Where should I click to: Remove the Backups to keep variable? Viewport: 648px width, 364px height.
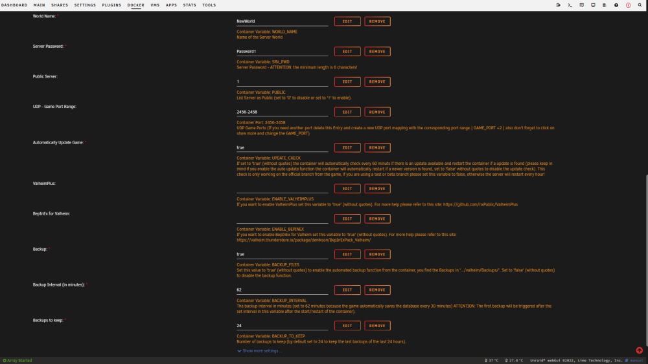pos(377,326)
